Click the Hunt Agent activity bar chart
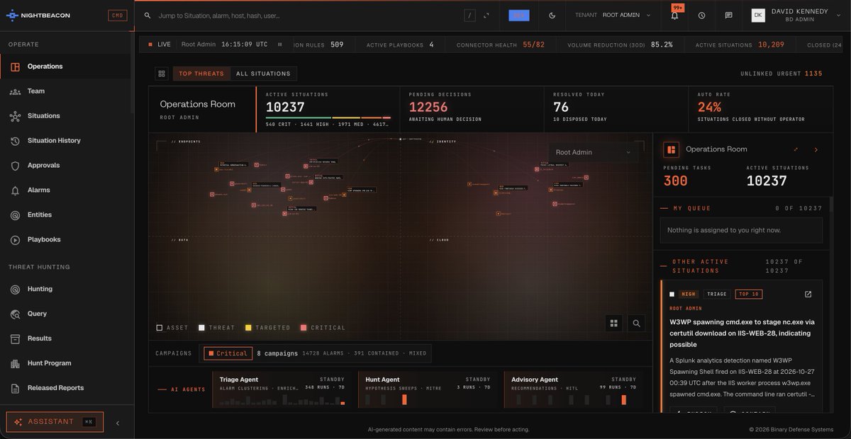 [428, 399]
